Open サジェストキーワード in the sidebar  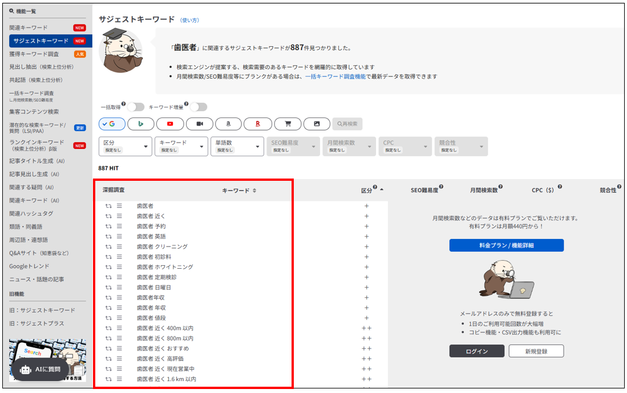click(x=50, y=40)
